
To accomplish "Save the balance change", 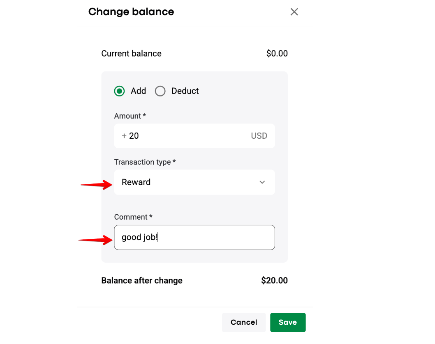I will [x=288, y=322].
